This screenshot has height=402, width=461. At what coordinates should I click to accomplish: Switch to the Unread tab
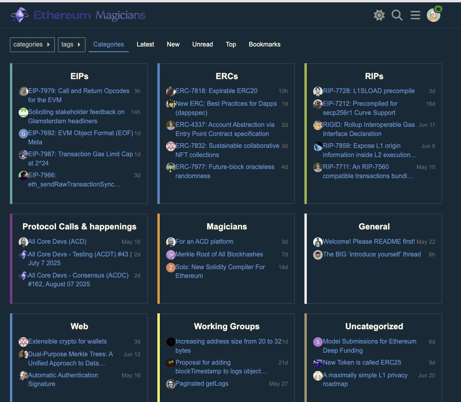point(202,45)
